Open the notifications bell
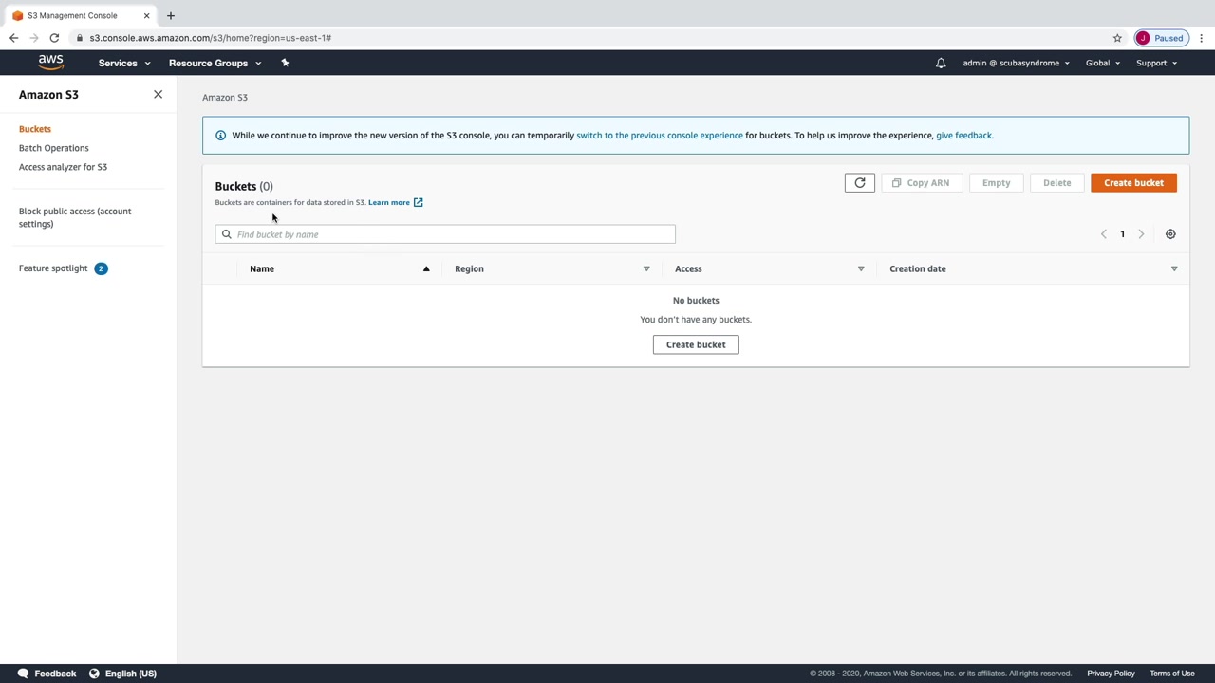The image size is (1215, 683). [941, 63]
